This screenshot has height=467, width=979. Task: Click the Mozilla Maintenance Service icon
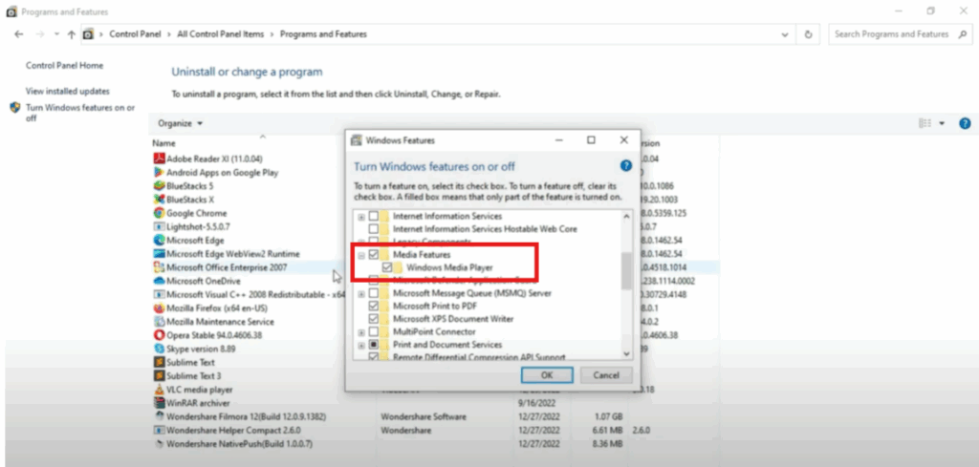(159, 322)
